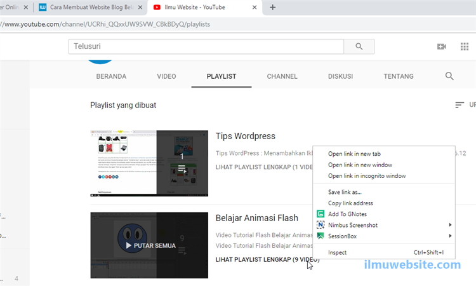
Task: Close the Cara Membuat Website Blog tab
Action: (140, 7)
